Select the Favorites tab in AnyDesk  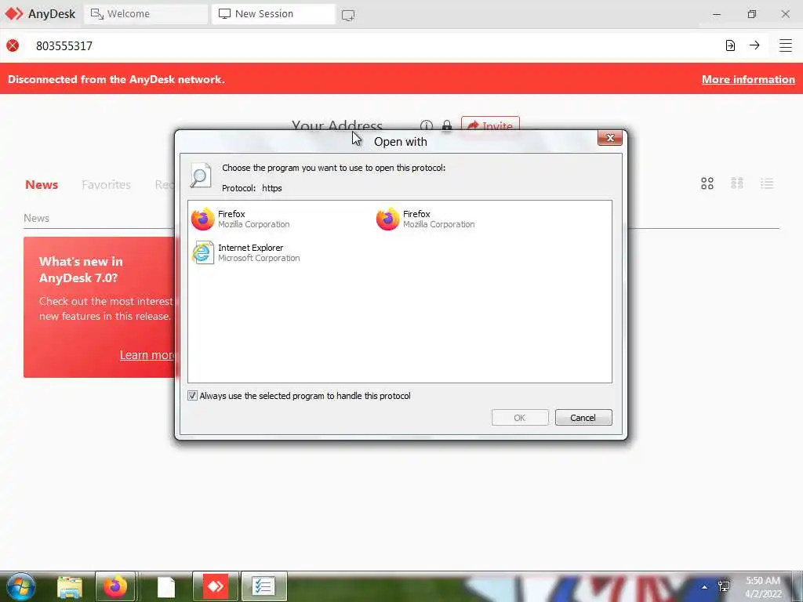(x=106, y=184)
